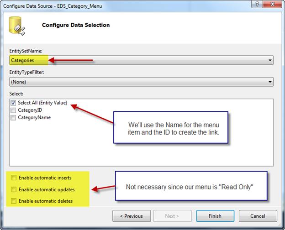Enable automatic inserts checkbox

(14, 178)
